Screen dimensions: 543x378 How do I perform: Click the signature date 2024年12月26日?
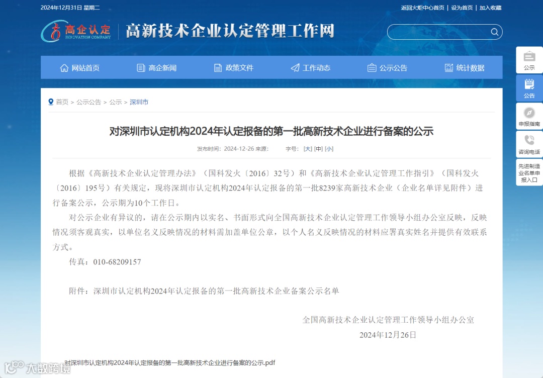pyautogui.click(x=388, y=335)
